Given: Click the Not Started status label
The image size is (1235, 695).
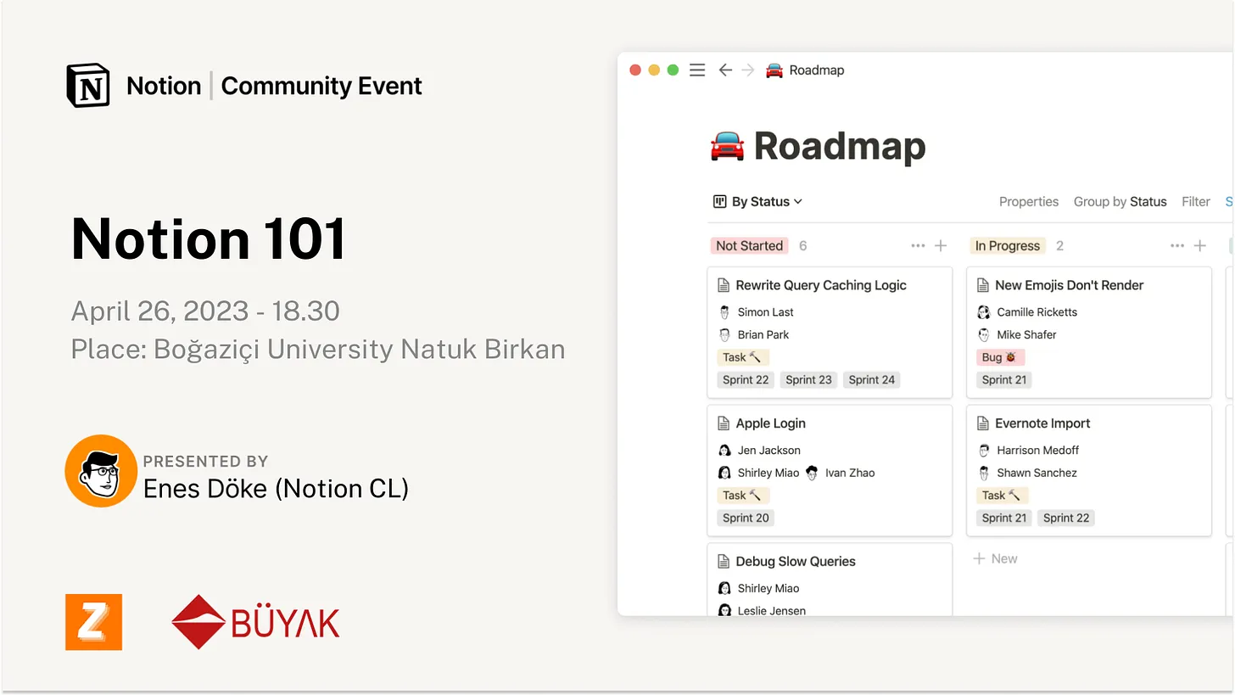Looking at the screenshot, I should pos(749,246).
